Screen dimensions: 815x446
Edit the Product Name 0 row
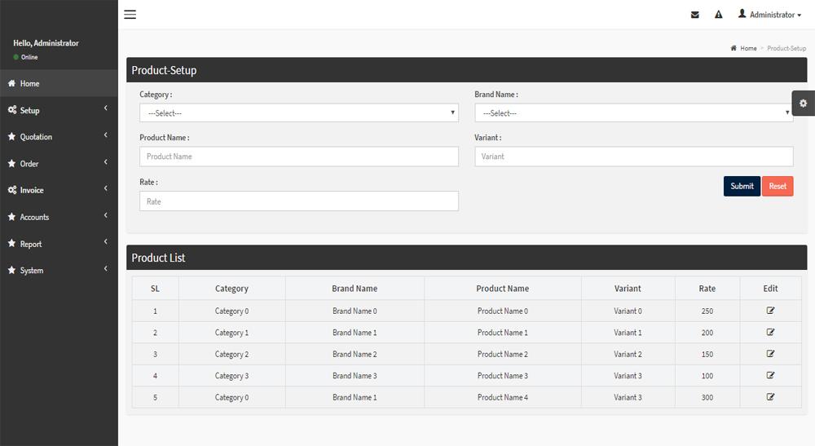click(x=770, y=311)
